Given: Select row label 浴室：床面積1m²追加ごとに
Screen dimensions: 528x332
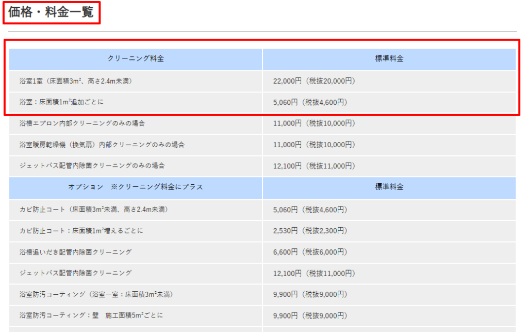Looking at the screenshot, I should click(x=61, y=102).
